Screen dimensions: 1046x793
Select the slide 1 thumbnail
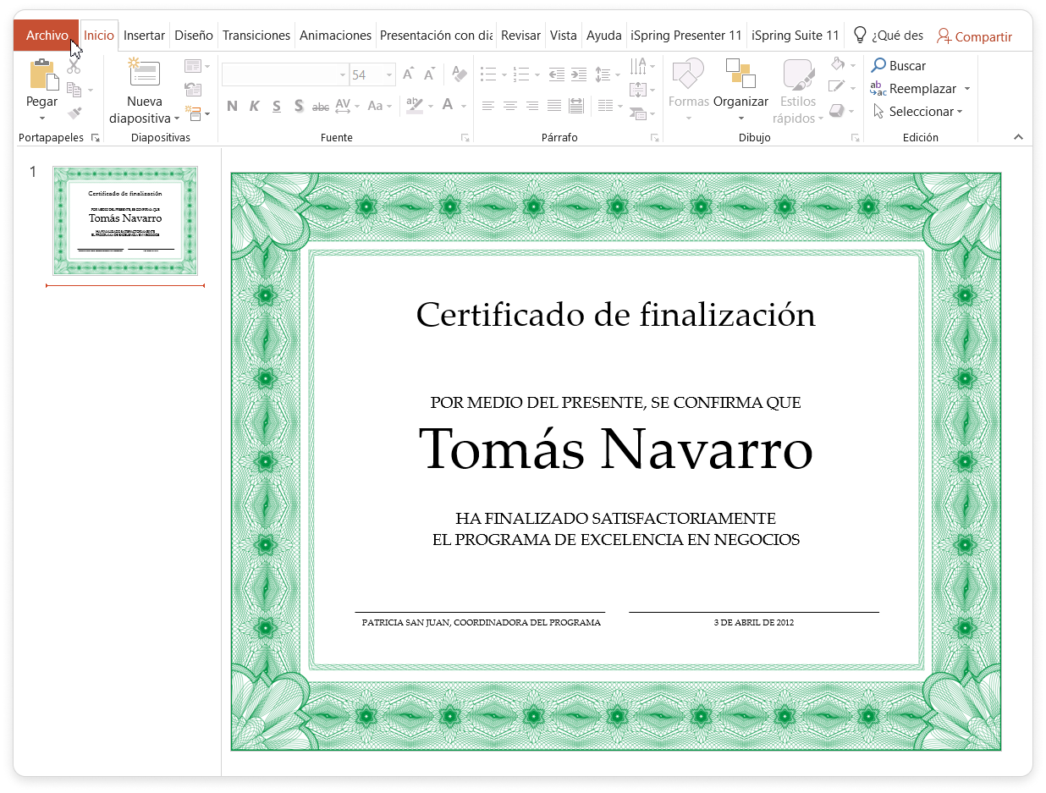(x=124, y=220)
